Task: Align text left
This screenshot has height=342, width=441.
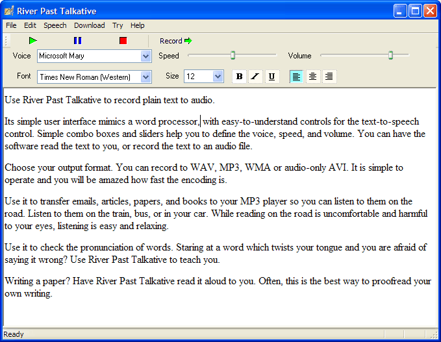Action: point(296,77)
